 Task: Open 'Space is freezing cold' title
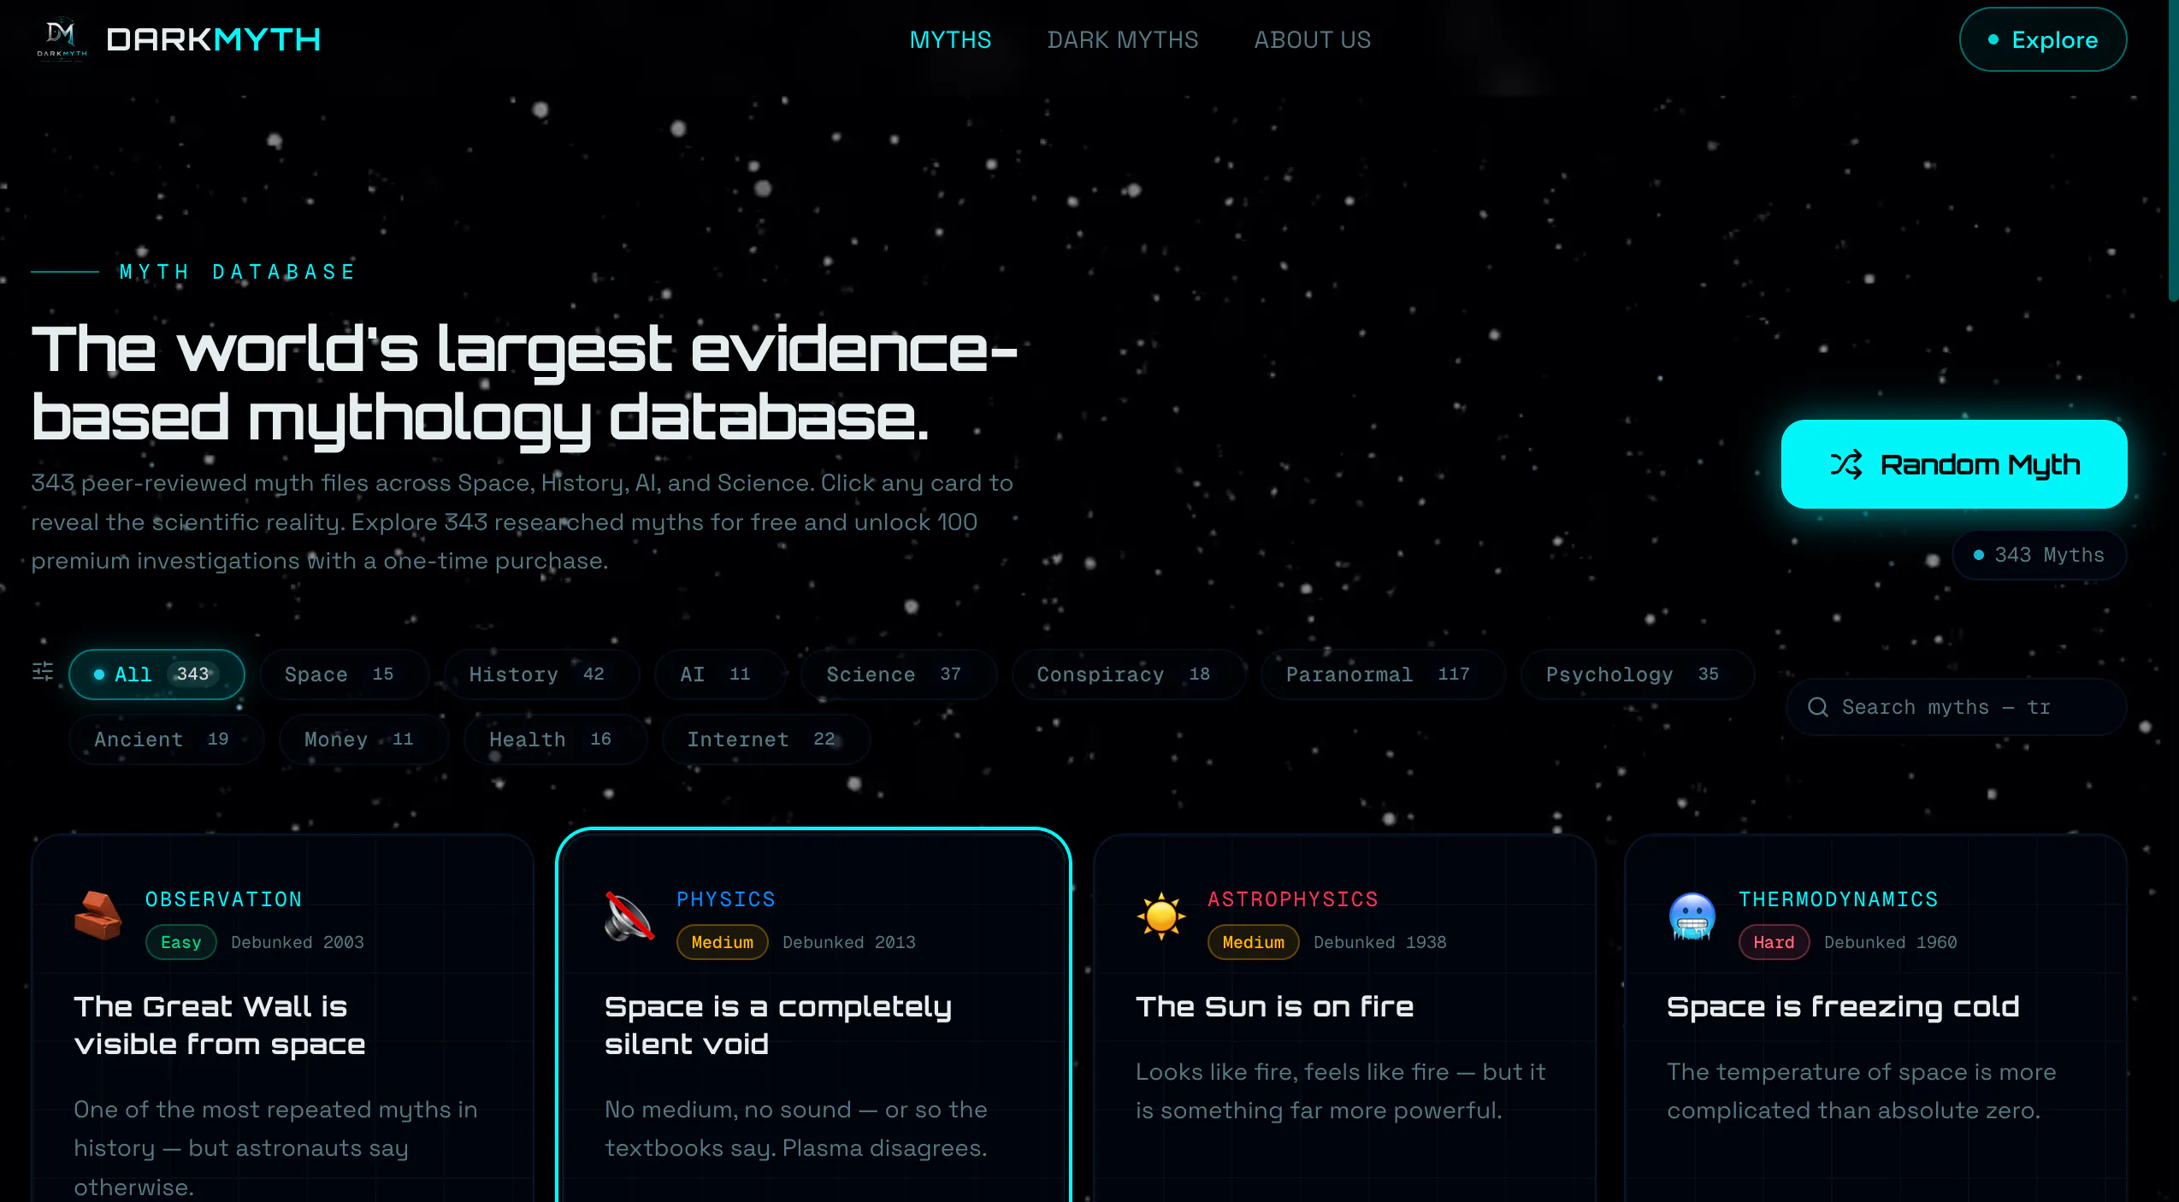pos(1843,1006)
